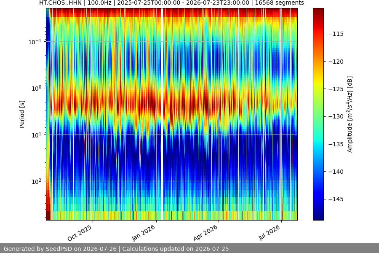Image resolution: width=379 pixels, height=253 pixels.
Task: Click the Amplitude [dB] colorbar label
Action: click(350, 114)
